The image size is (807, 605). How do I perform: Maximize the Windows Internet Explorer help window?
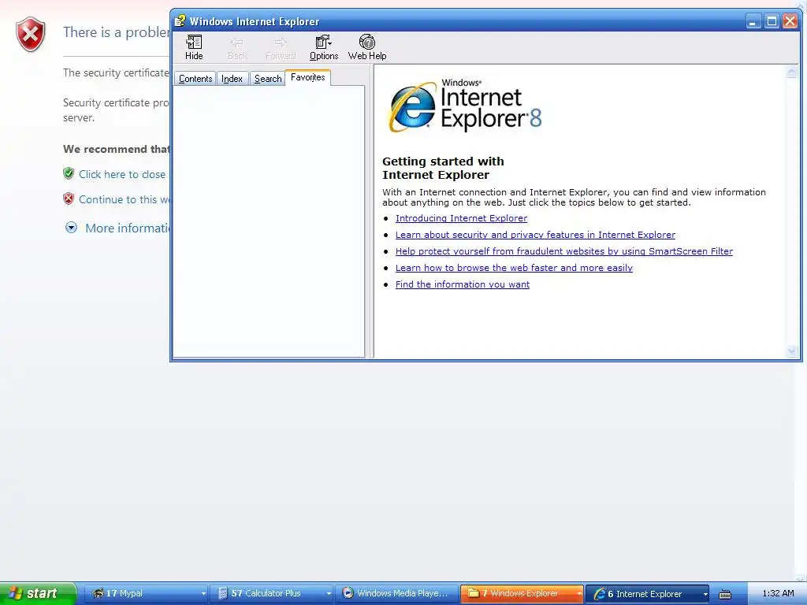click(772, 21)
